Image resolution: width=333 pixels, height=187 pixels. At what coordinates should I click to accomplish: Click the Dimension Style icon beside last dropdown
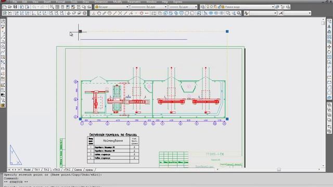pos(281,13)
